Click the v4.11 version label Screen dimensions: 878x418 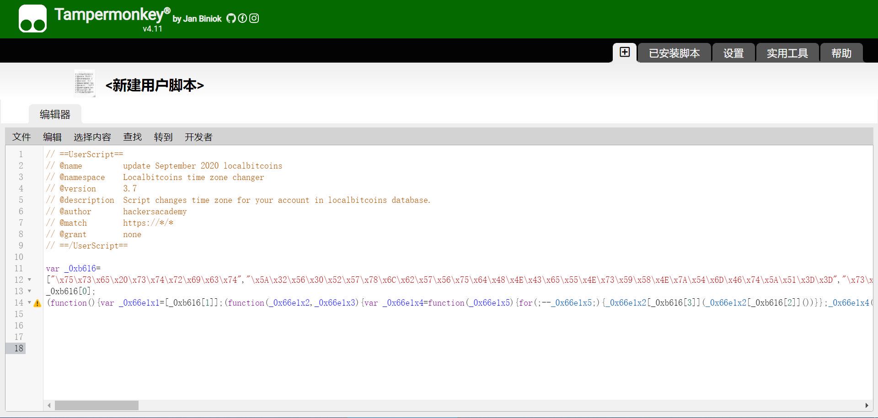tap(152, 29)
